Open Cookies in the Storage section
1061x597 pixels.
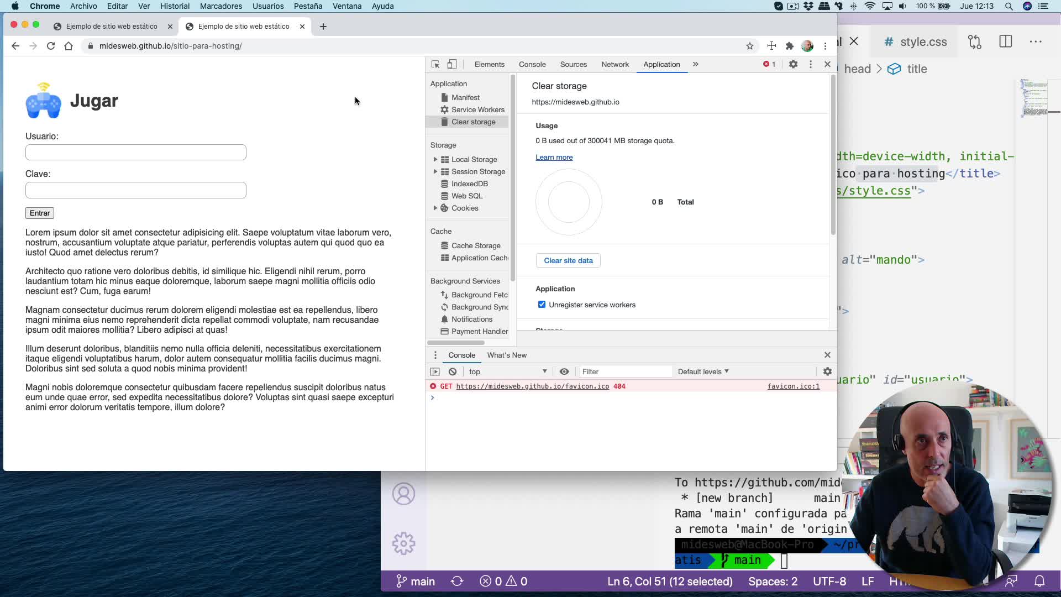pyautogui.click(x=466, y=208)
